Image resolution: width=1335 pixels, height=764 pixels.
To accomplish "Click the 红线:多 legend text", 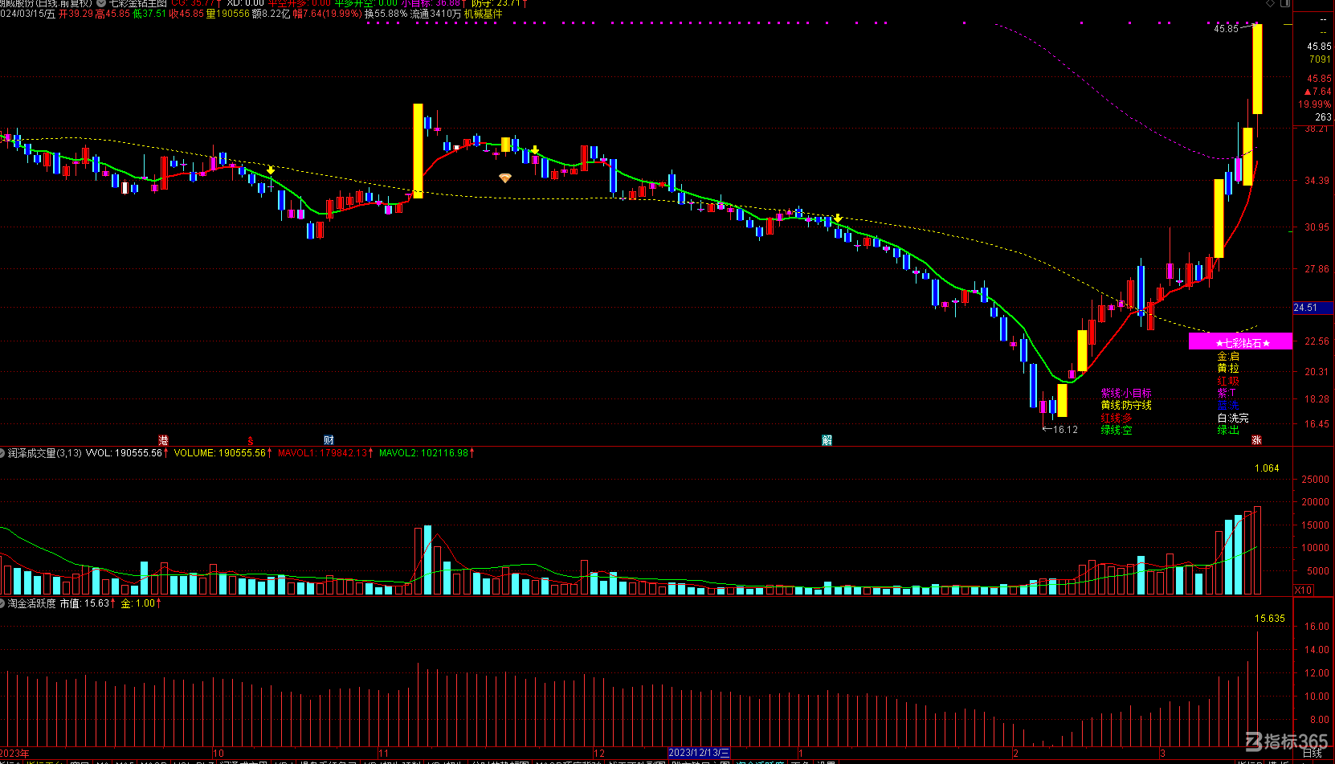I will click(1117, 418).
